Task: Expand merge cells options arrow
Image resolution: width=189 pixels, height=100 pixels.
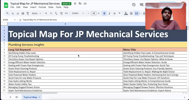Action: click(140, 14)
